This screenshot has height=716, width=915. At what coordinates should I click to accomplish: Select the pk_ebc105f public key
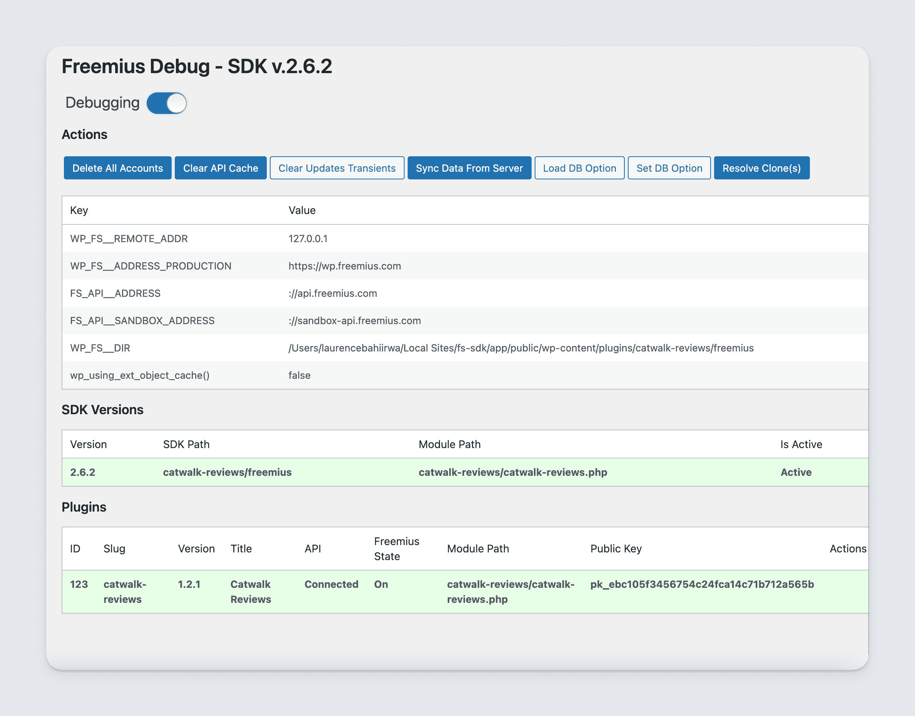[x=702, y=584]
